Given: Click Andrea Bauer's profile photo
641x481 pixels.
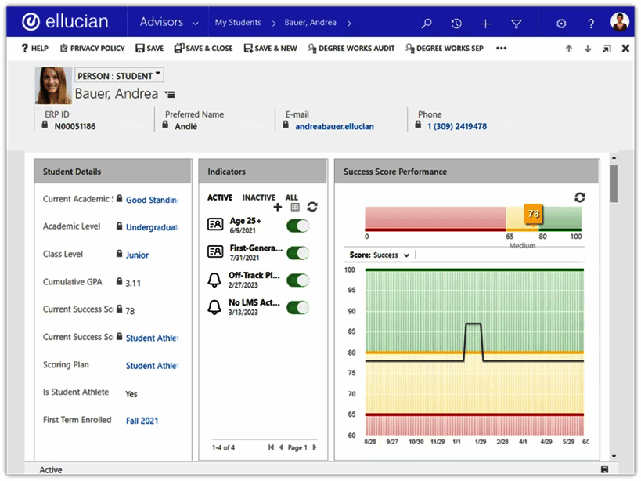Looking at the screenshot, I should [53, 85].
